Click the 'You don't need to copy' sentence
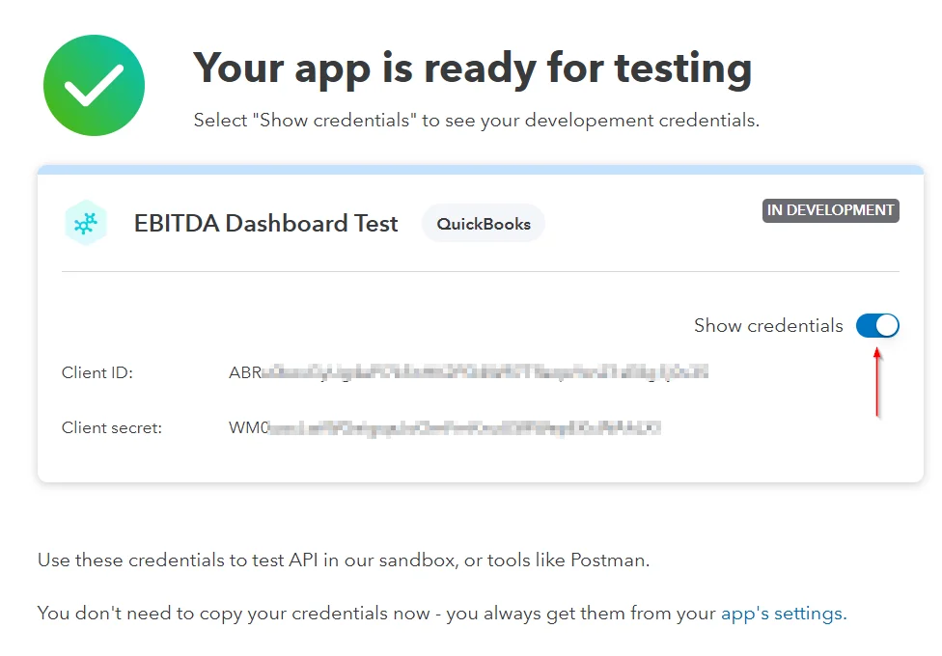 click(x=442, y=614)
